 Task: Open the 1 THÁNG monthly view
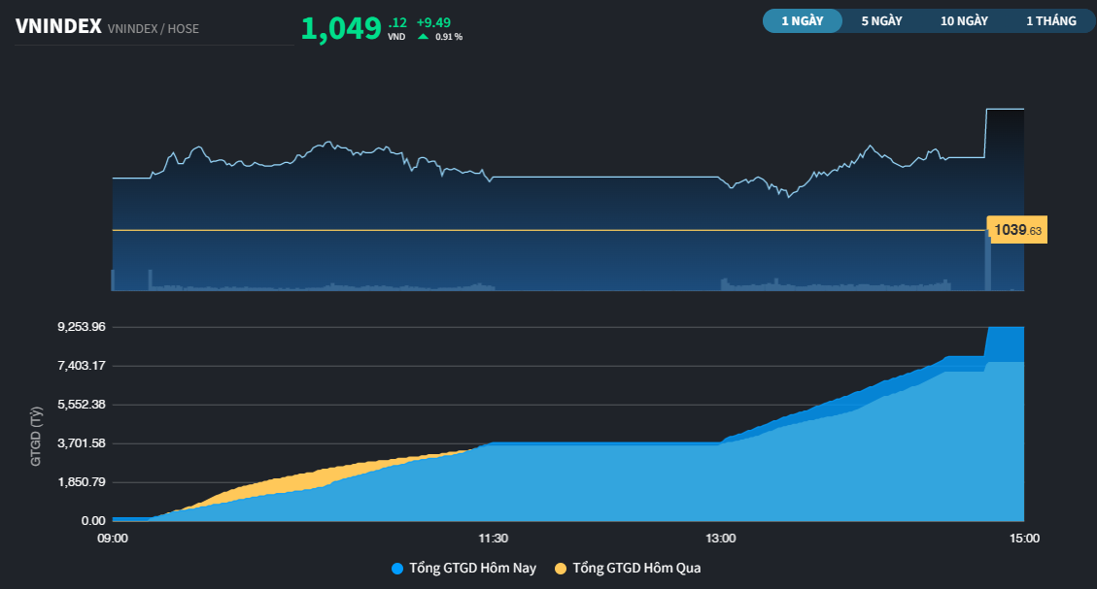click(1050, 19)
